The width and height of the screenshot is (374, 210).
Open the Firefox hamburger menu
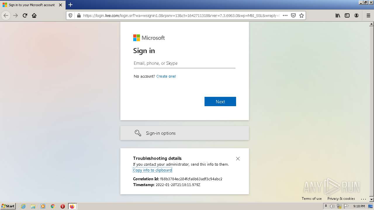click(368, 15)
